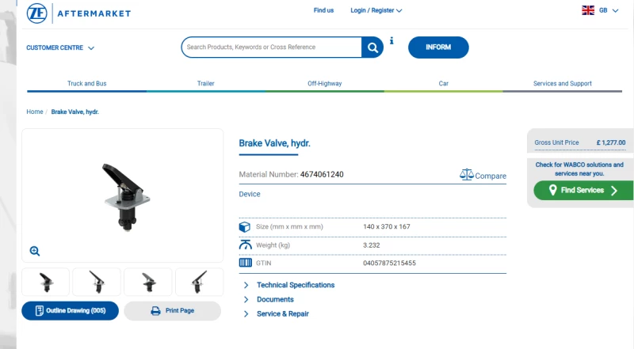Open the Customer Centre dropdown
The image size is (634, 349).
tap(60, 47)
